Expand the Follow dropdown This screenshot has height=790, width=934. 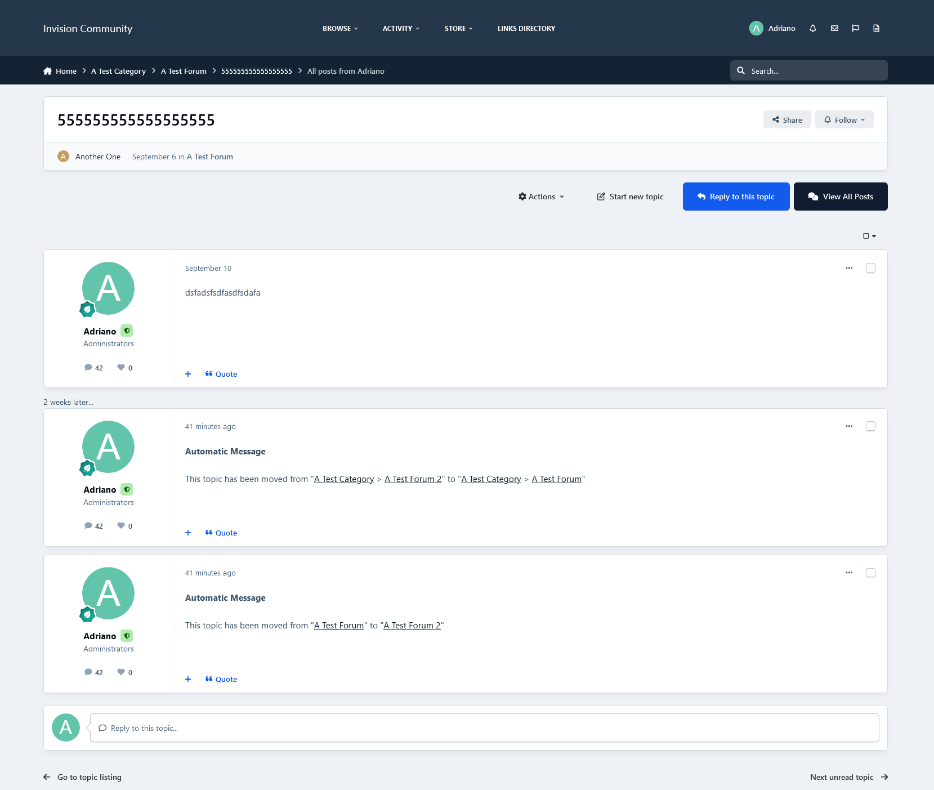click(844, 120)
